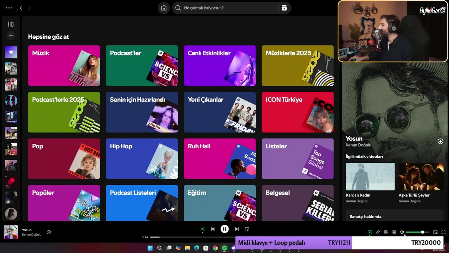Image resolution: width=449 pixels, height=253 pixels.
Task: Click the song progress bar
Action: click(192, 237)
